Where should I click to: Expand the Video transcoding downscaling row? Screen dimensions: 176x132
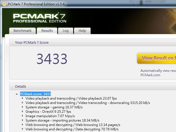coord(23,103)
